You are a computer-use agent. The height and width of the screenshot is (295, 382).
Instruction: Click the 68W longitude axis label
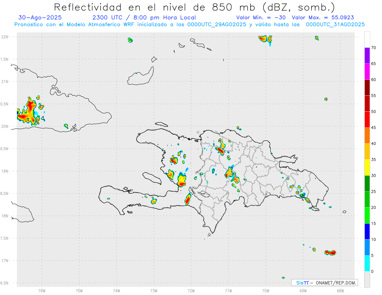(340, 291)
